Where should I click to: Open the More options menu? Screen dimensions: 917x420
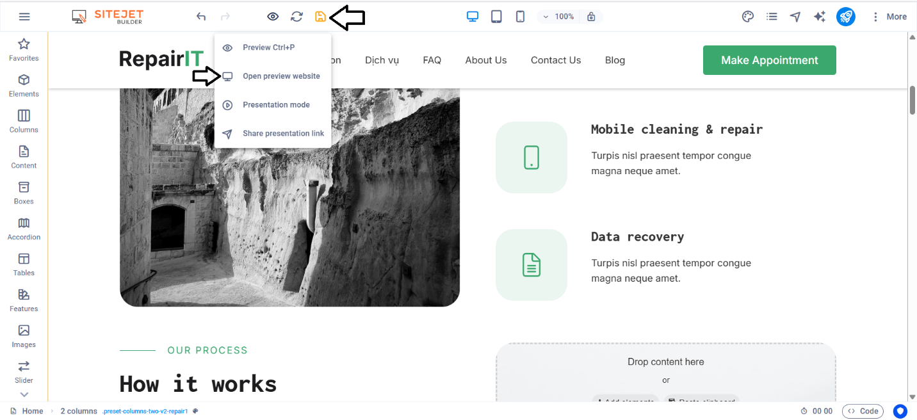(889, 17)
